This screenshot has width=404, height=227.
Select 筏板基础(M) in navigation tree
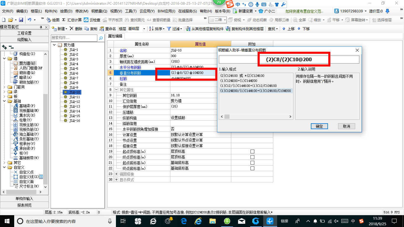(29, 111)
